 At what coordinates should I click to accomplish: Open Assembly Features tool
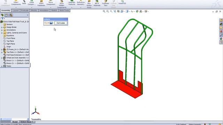(x=72, y=3)
